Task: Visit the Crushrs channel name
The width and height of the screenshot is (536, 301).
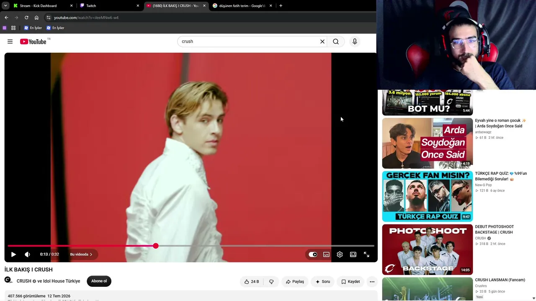Action: (481, 286)
